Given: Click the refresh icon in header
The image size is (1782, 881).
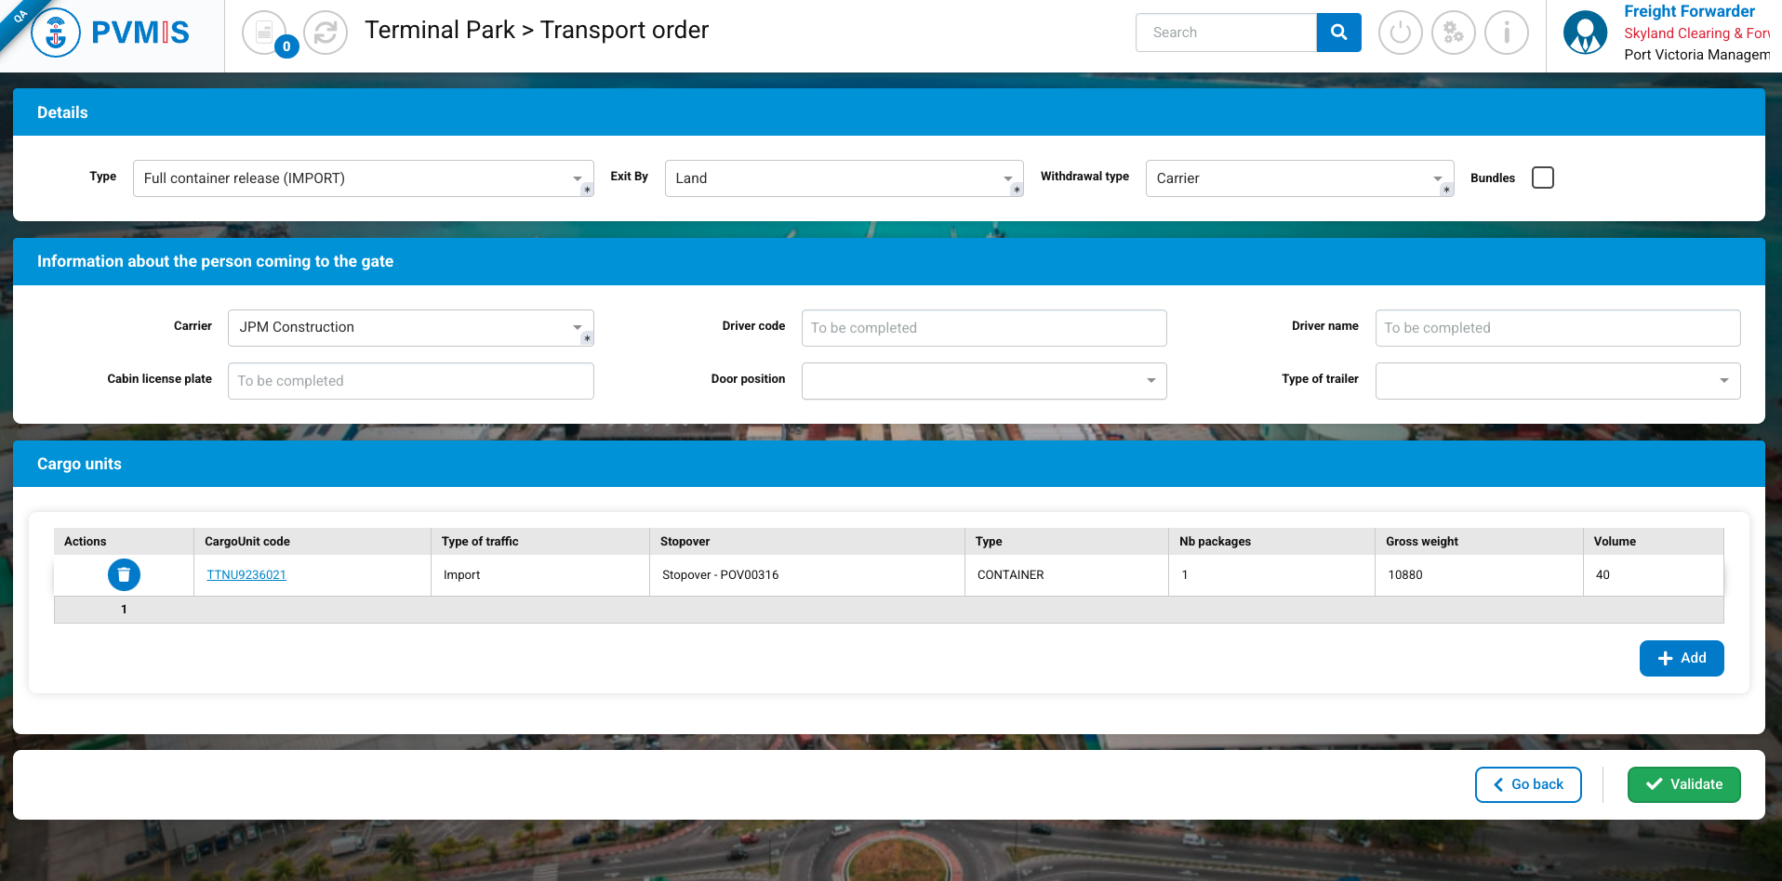Looking at the screenshot, I should pyautogui.click(x=326, y=33).
